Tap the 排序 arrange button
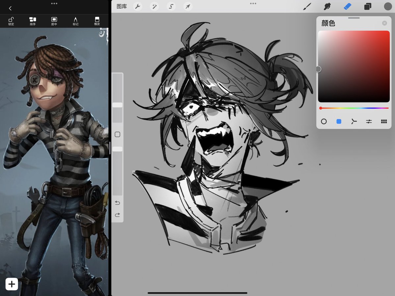 pyautogui.click(x=33, y=21)
